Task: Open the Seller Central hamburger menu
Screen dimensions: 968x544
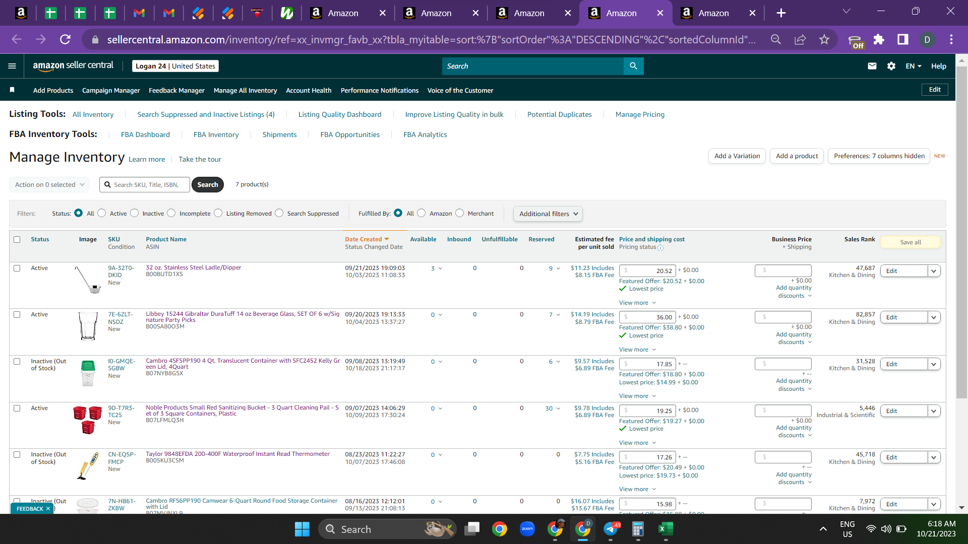Action: [x=12, y=66]
